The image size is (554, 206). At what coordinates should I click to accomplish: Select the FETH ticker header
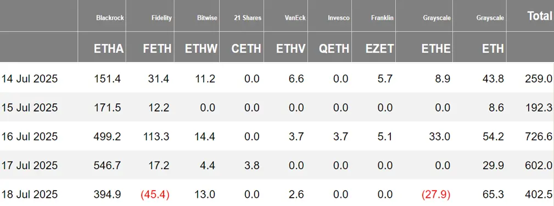[x=157, y=49]
